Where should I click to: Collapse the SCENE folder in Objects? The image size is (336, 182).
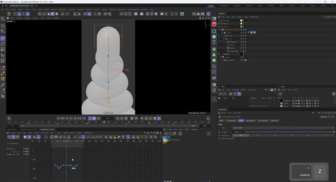tap(218, 27)
